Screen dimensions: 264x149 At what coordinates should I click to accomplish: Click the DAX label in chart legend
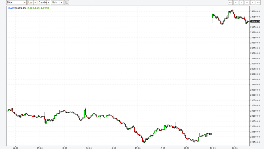point(11,8)
